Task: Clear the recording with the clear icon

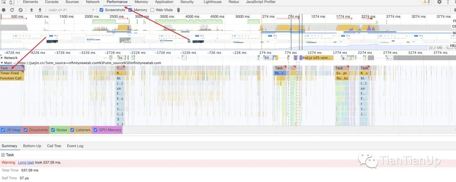Action: point(21,10)
